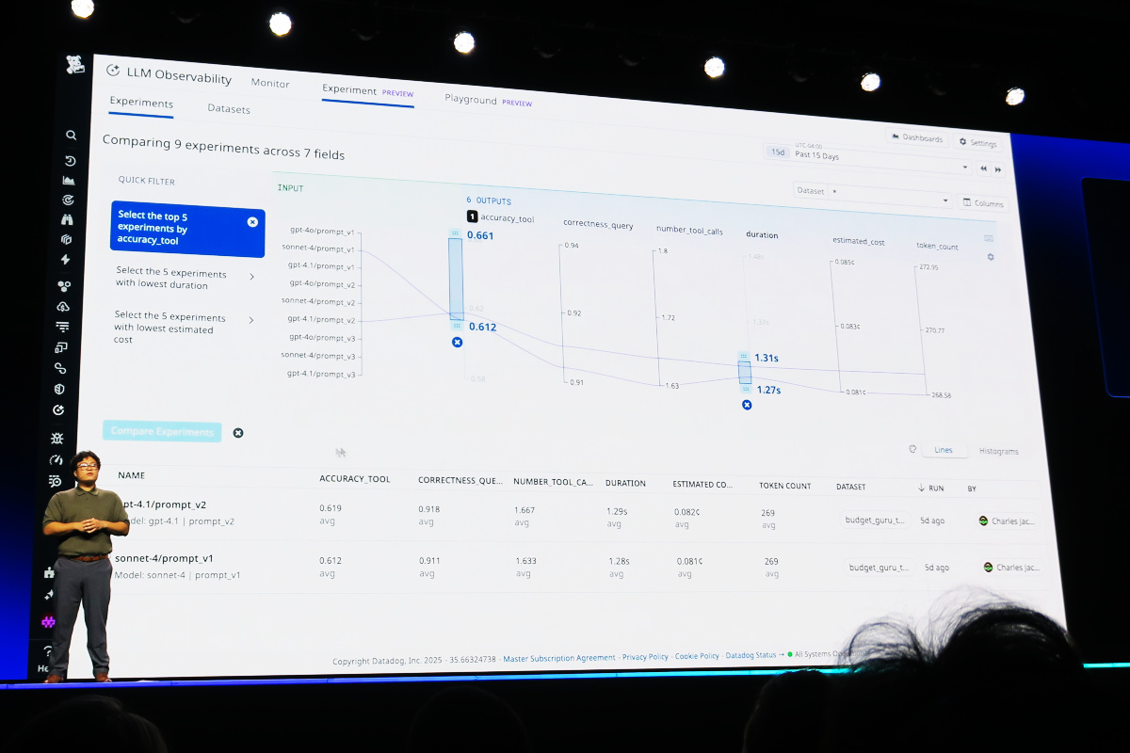This screenshot has width=1130, height=753.
Task: Open the recent history clock sidebar icon
Action: 70,161
